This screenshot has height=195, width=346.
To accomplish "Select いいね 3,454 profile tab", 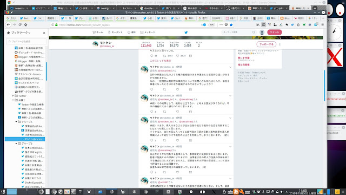I will tap(188, 44).
